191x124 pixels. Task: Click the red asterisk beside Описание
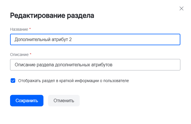pos(30,54)
